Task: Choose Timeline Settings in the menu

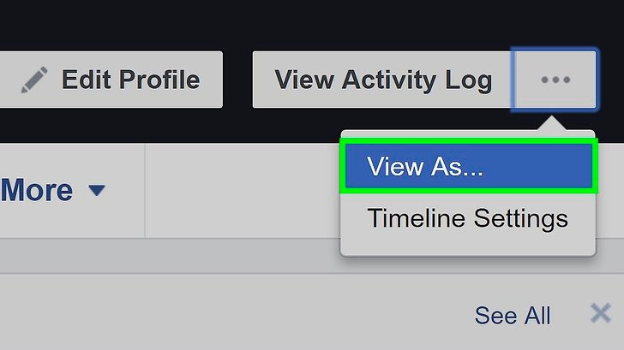Action: [468, 218]
